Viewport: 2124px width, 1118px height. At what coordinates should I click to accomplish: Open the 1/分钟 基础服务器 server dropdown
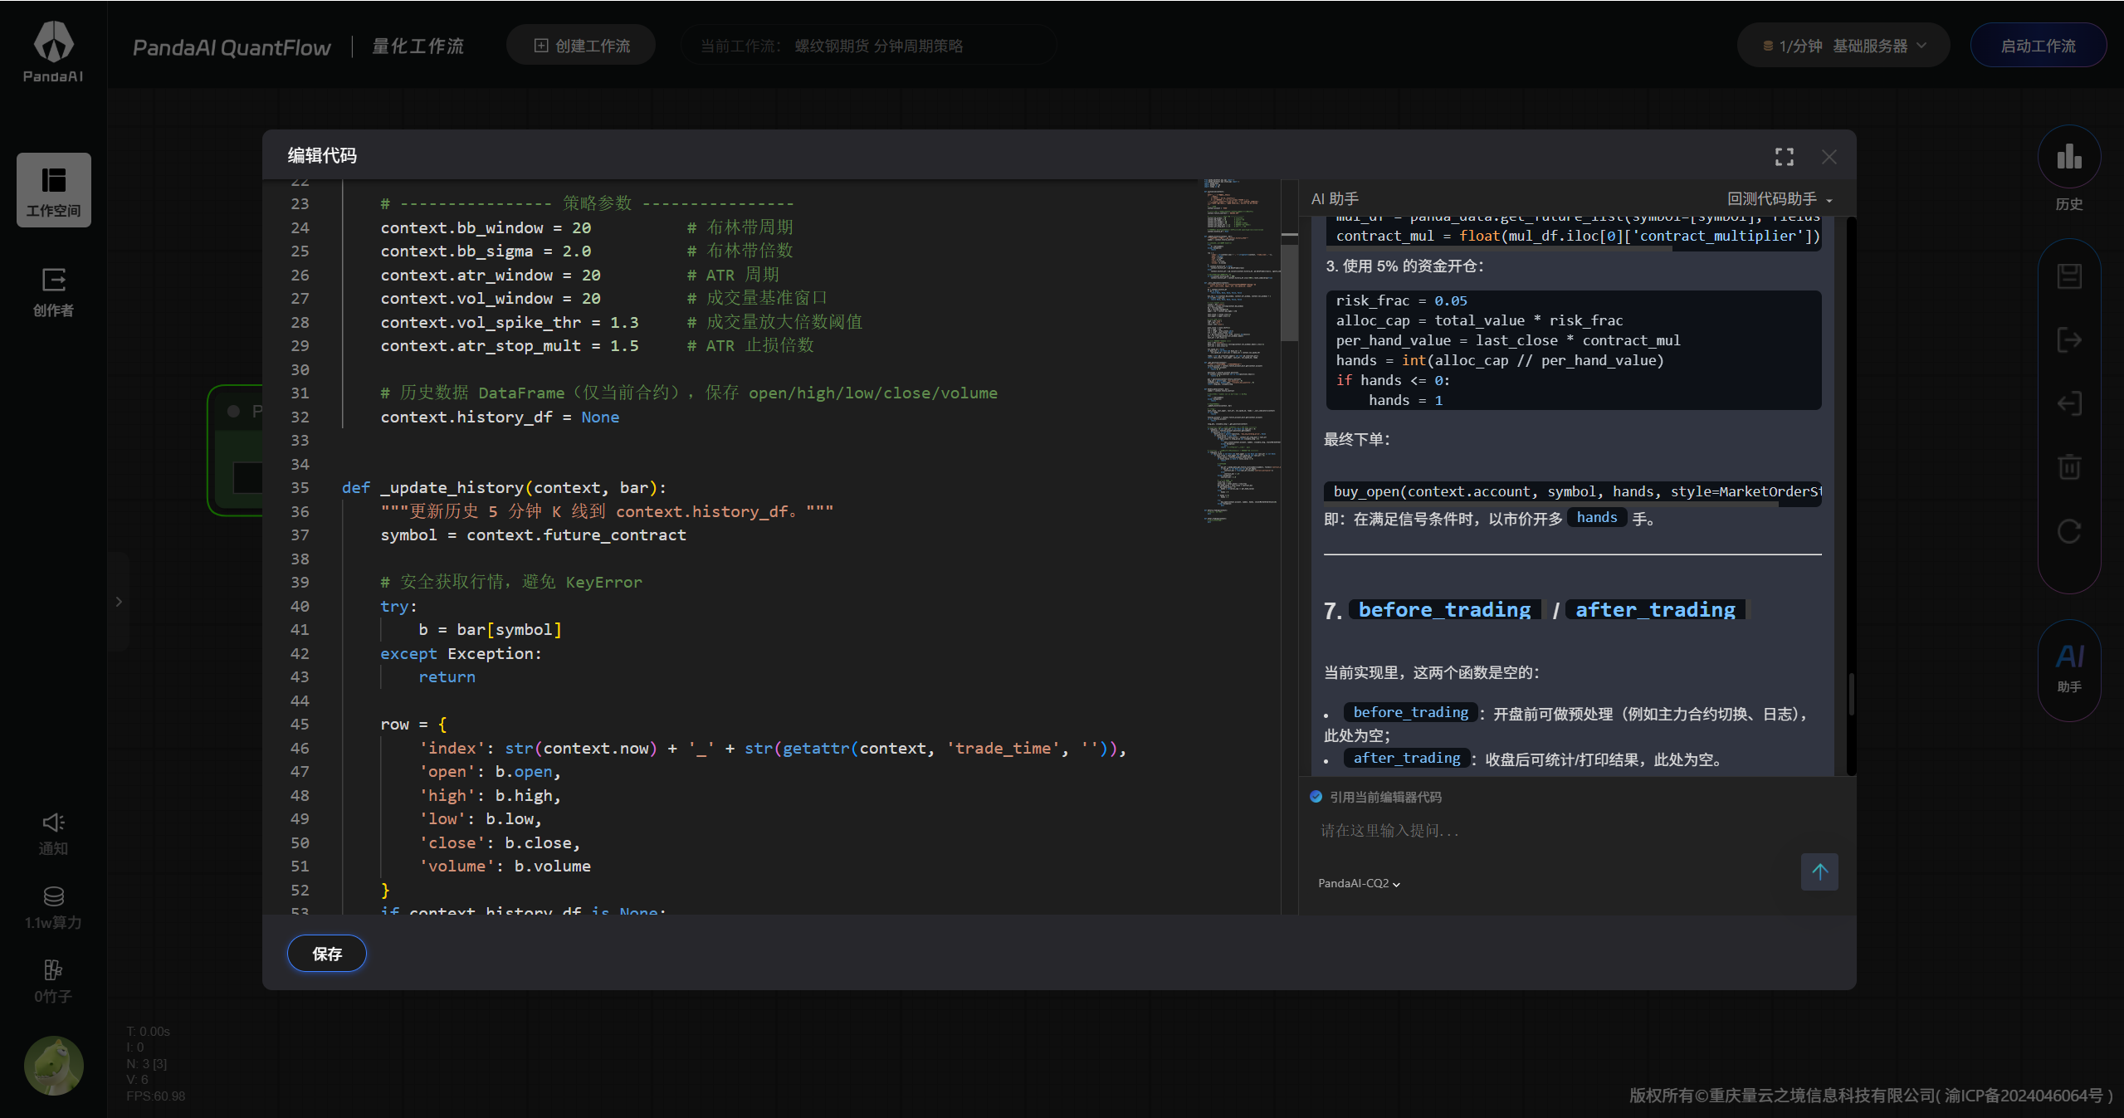pyautogui.click(x=1843, y=46)
